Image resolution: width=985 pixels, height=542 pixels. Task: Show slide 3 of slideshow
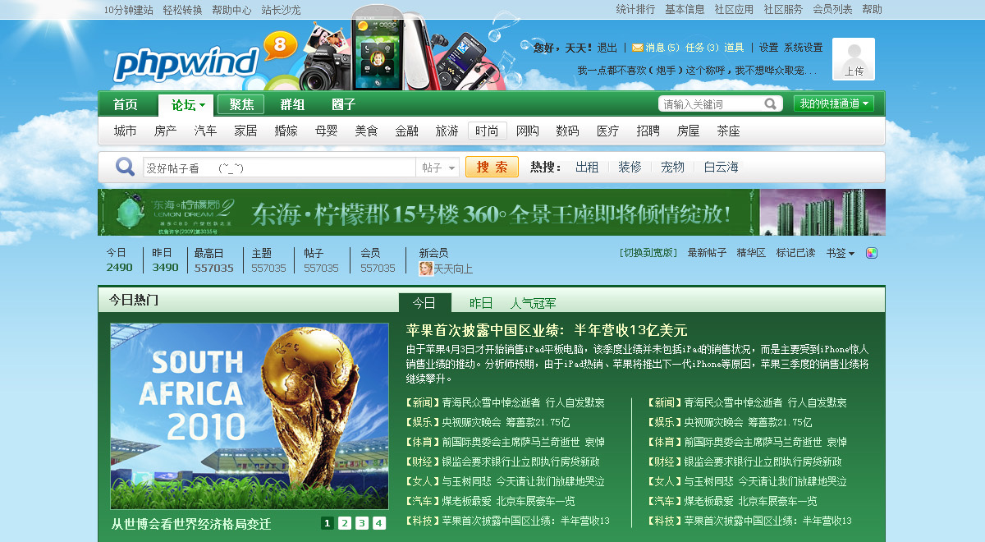(x=362, y=523)
